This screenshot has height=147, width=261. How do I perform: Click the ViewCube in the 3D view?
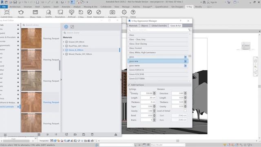tap(246, 46)
